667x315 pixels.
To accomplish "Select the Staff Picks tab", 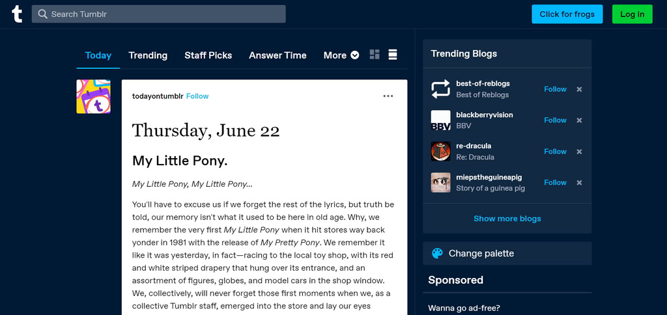I will (208, 55).
